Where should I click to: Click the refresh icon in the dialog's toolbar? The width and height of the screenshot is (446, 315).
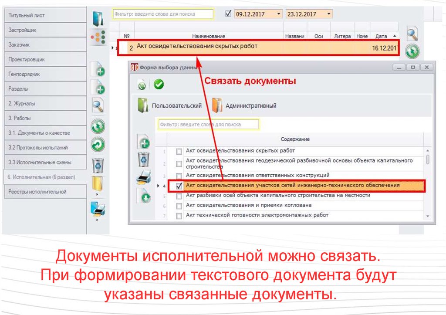(x=142, y=85)
